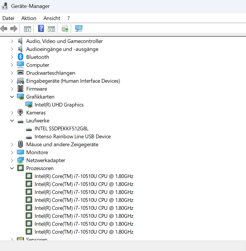The width and height of the screenshot is (246, 251).
Task: Select the Intel(R) UHD Graphics entry
Action: (x=59, y=105)
